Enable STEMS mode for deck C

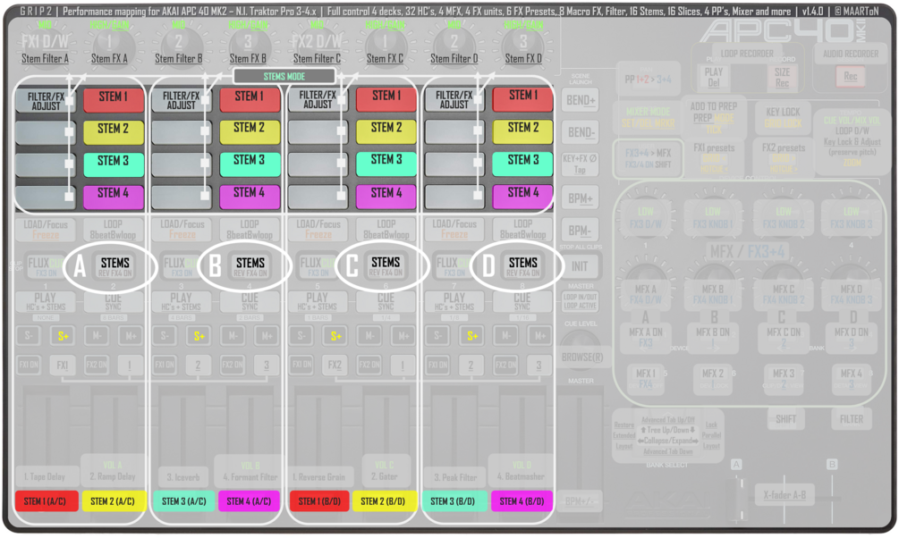pos(386,265)
